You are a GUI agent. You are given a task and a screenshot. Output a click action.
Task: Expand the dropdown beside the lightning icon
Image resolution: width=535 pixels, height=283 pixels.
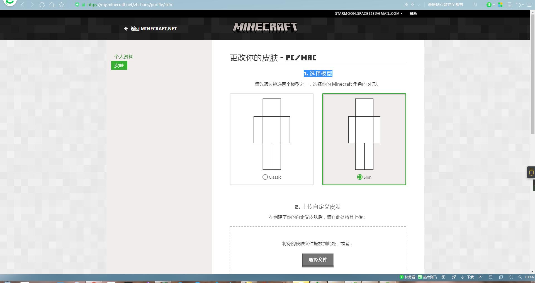coord(419,5)
